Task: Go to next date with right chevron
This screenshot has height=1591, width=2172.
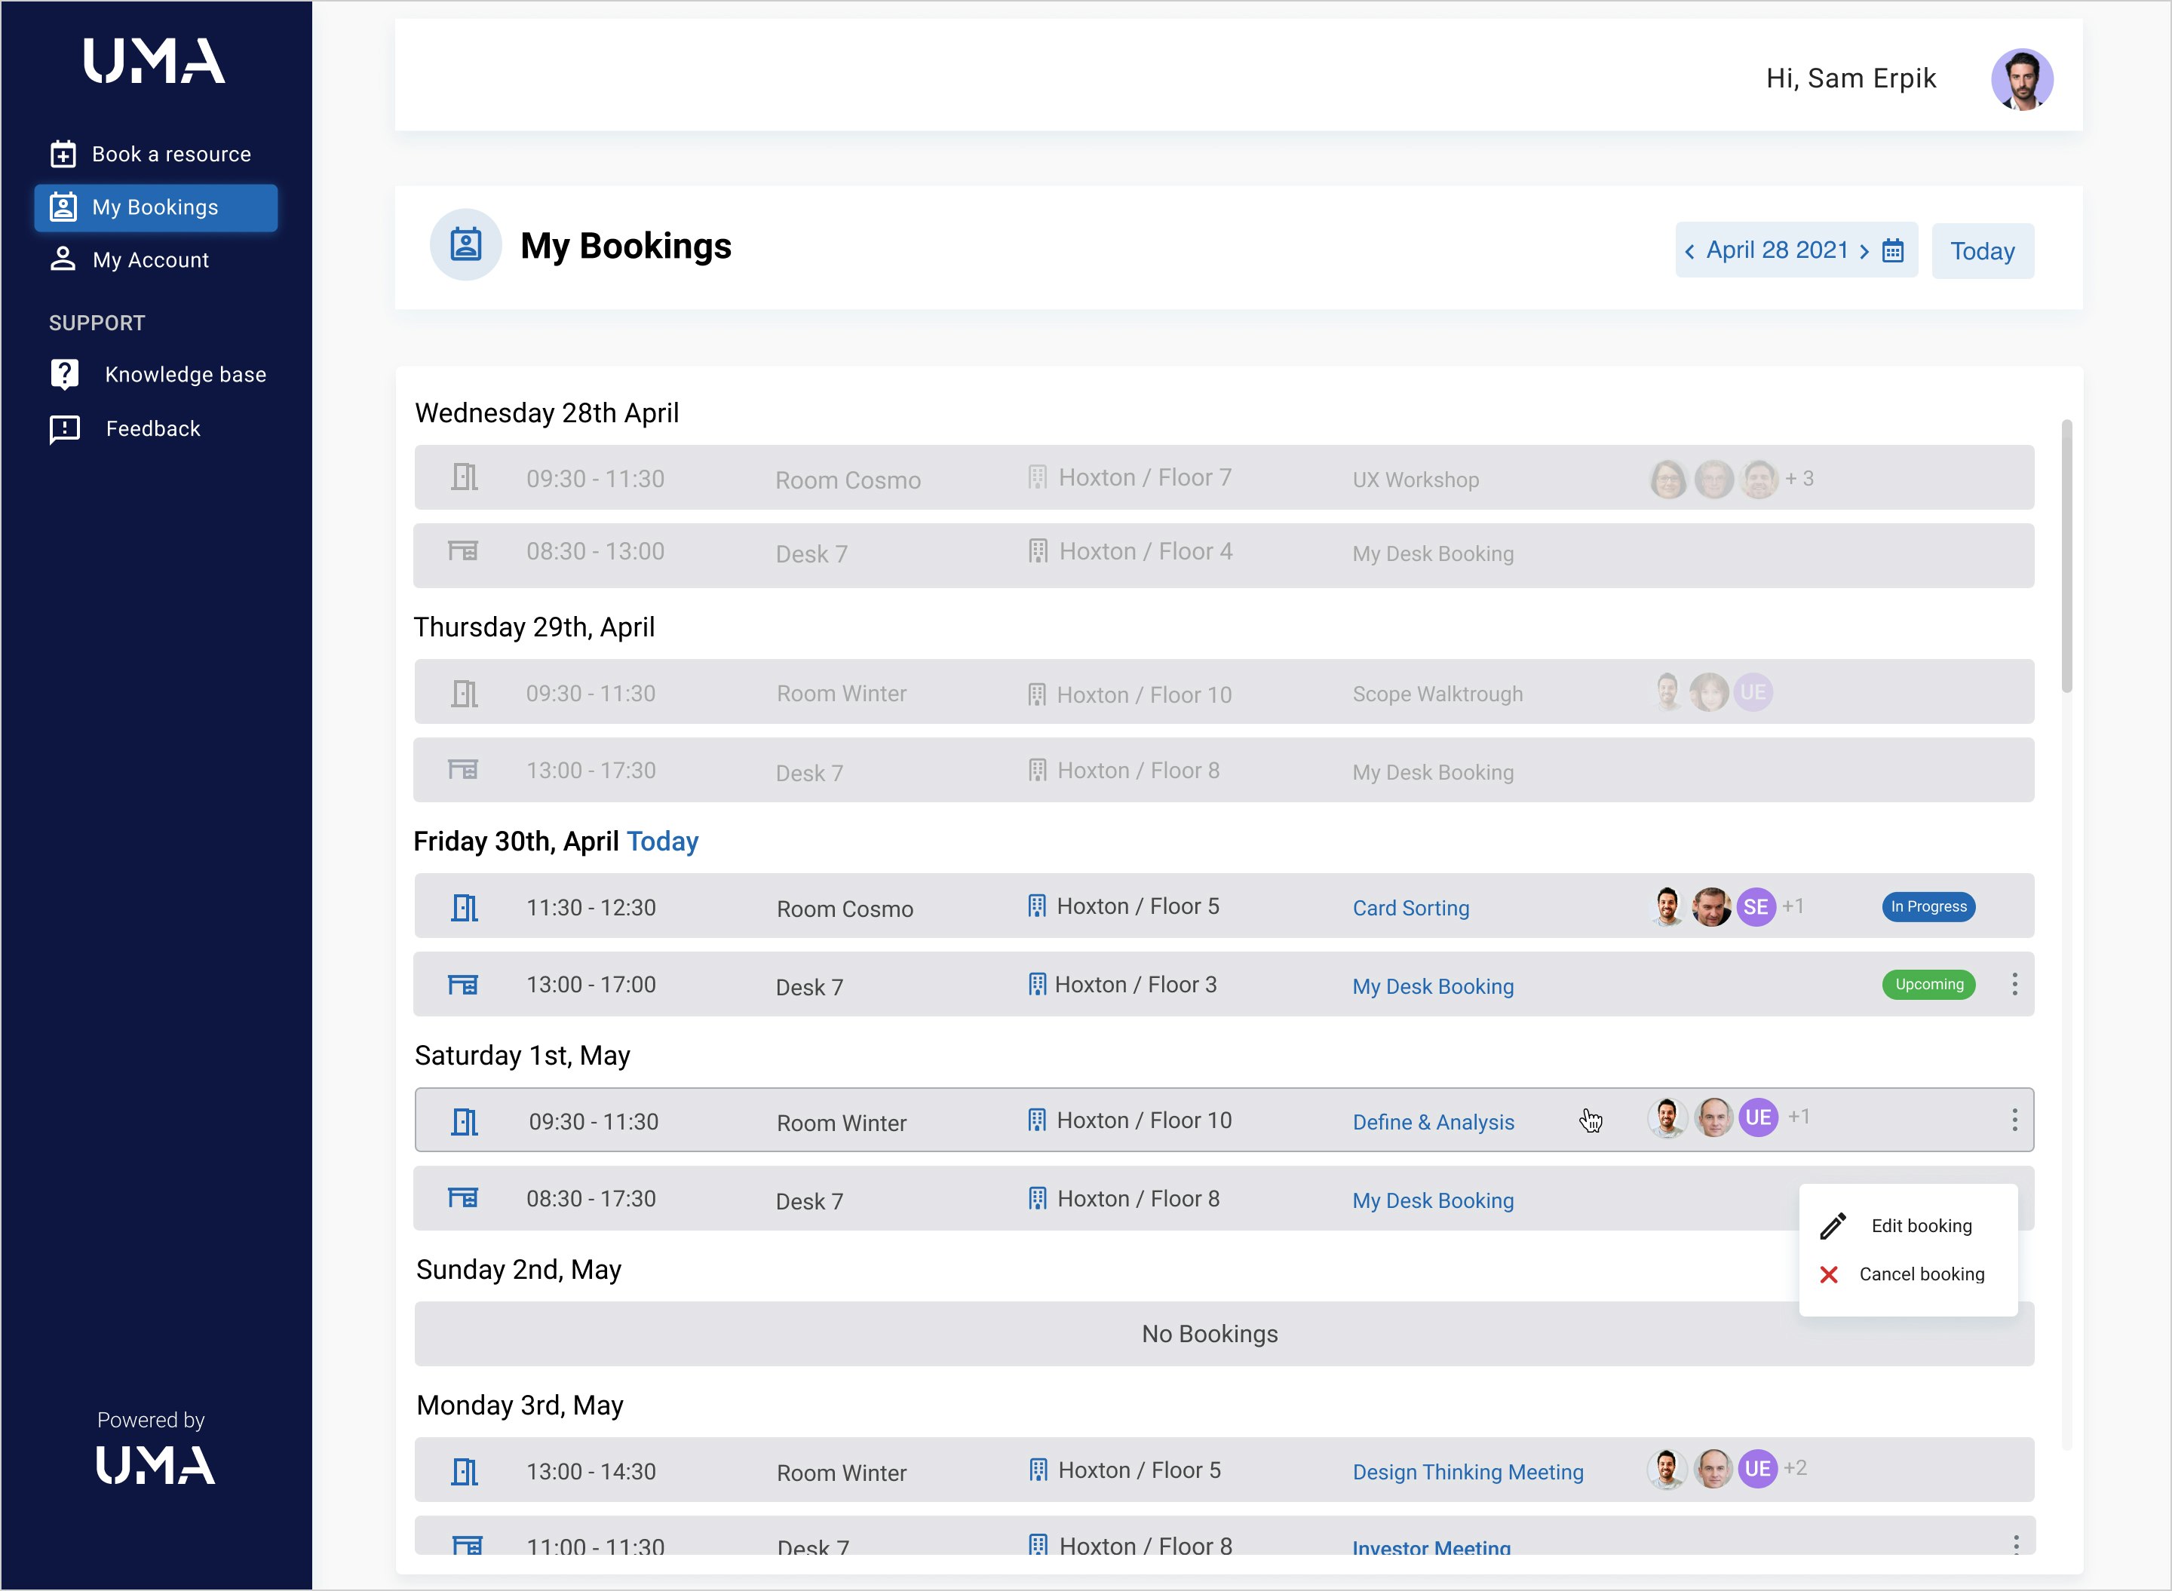Action: point(1865,253)
